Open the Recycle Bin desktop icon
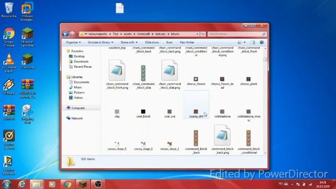The image size is (336, 189). click(9, 10)
